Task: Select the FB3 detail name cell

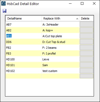Action: pyautogui.click(x=23, y=54)
